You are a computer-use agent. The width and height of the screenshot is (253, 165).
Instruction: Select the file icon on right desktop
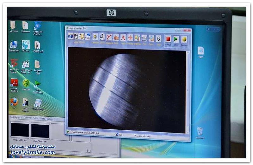201,52
